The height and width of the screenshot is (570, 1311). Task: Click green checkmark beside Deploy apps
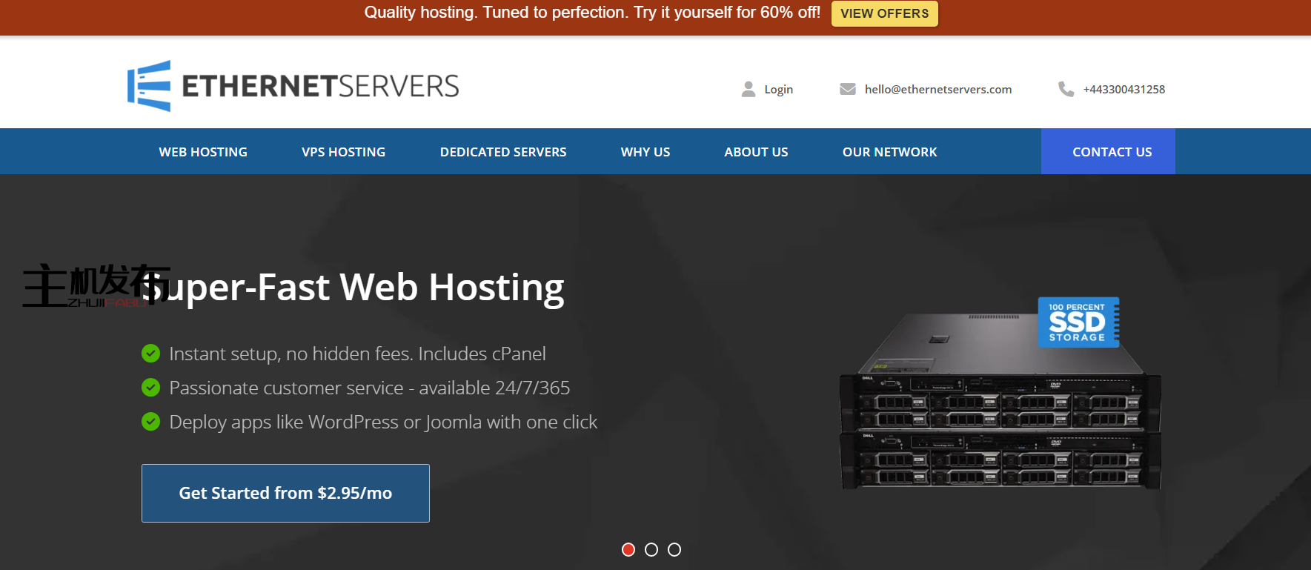150,422
